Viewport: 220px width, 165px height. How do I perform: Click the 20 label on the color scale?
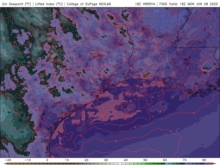pos(86,160)
